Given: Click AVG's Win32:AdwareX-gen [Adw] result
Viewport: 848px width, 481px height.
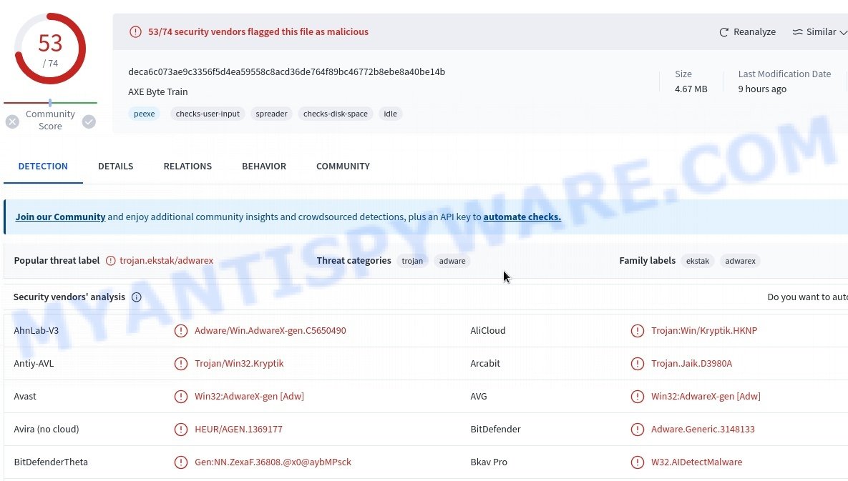Looking at the screenshot, I should click(x=706, y=396).
